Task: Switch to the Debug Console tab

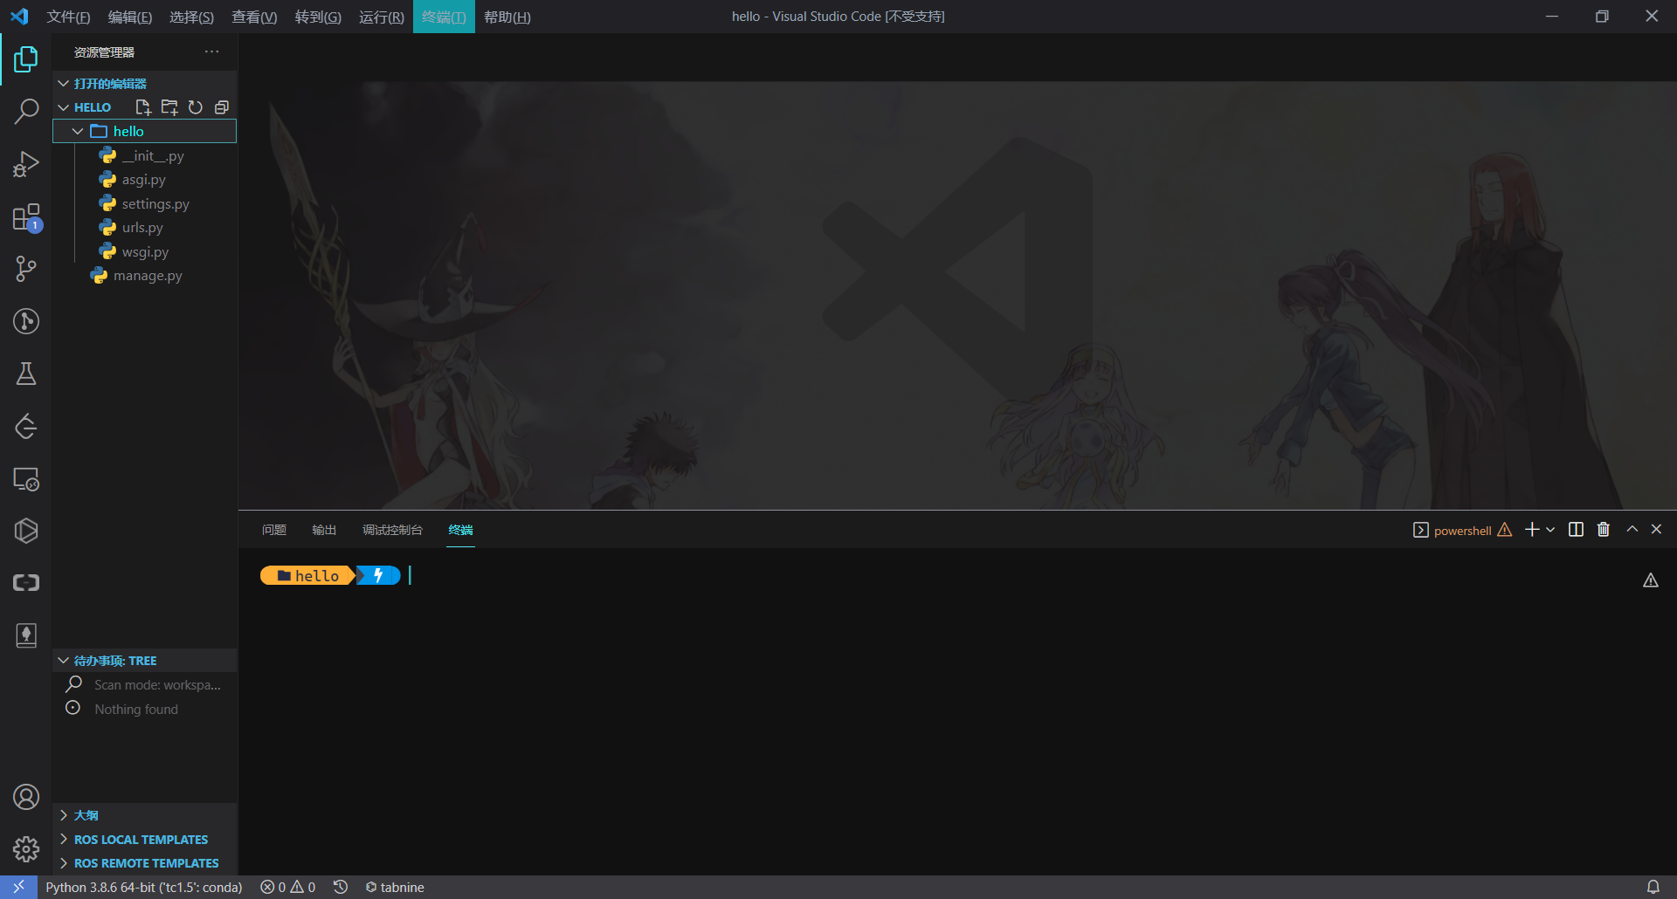Action: pos(392,530)
